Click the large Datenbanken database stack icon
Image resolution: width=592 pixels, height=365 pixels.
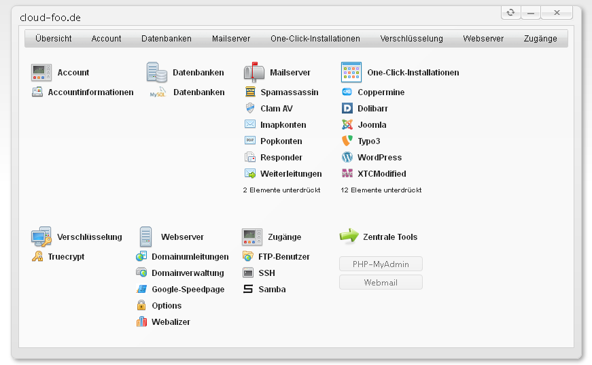click(157, 73)
